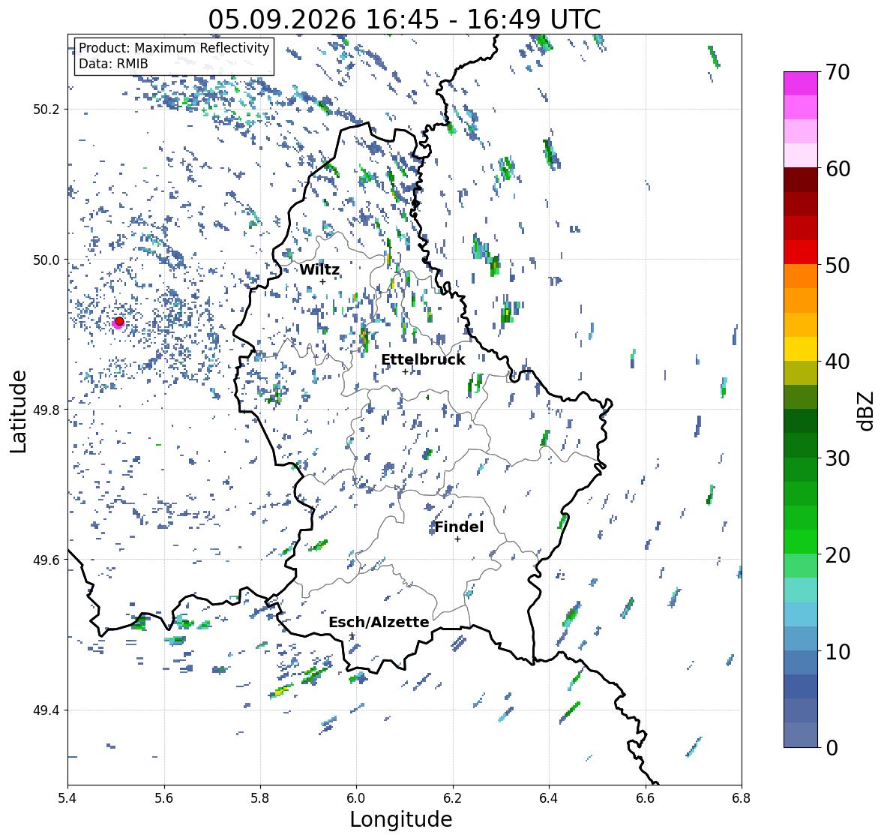Image resolution: width=884 pixels, height=838 pixels.
Task: Click the 6.0 longitude tick label
Action: [356, 798]
